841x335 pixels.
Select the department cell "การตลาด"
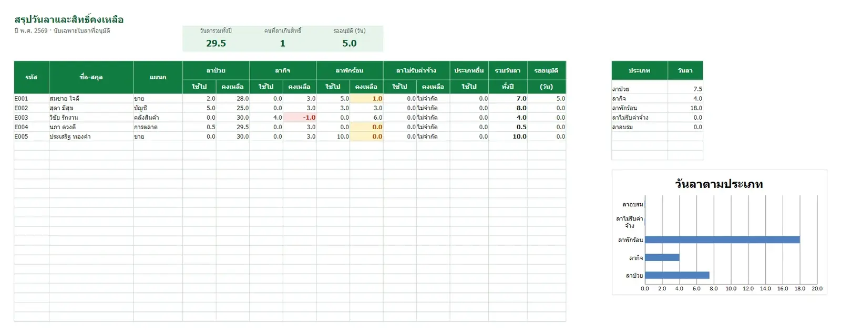(158, 127)
